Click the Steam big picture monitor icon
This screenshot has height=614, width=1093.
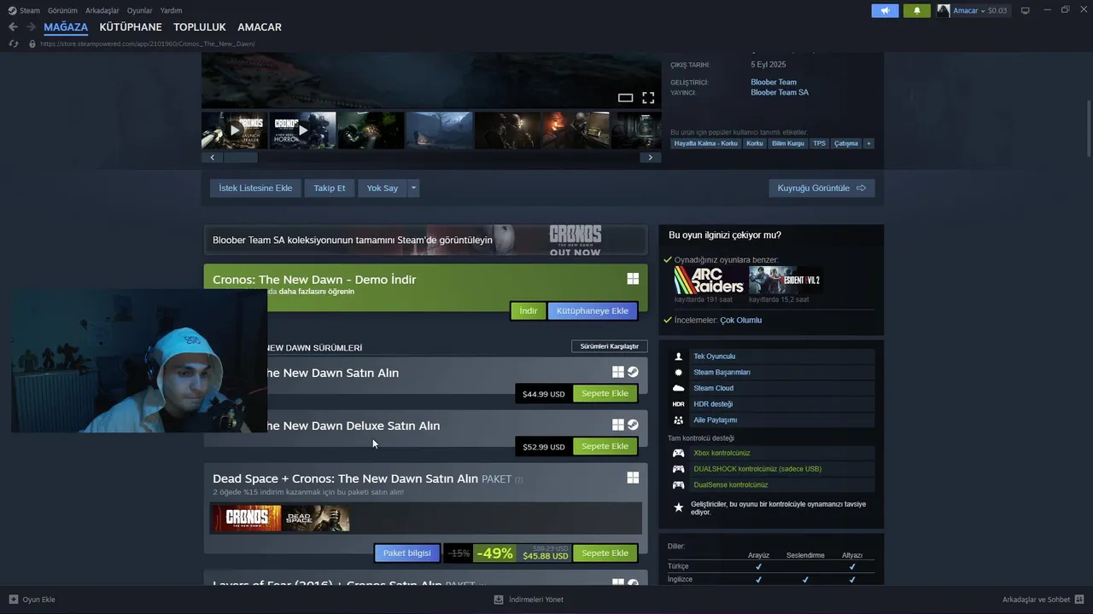click(x=1026, y=10)
